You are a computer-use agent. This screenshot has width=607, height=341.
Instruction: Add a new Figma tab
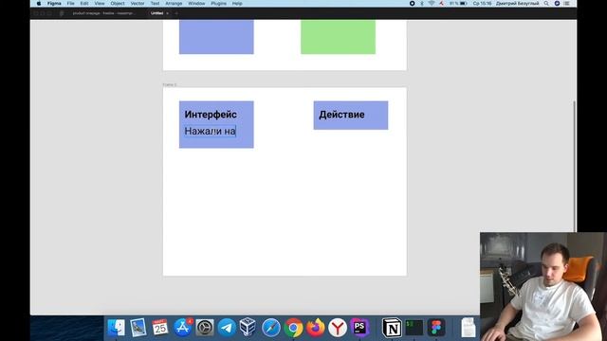[176, 13]
